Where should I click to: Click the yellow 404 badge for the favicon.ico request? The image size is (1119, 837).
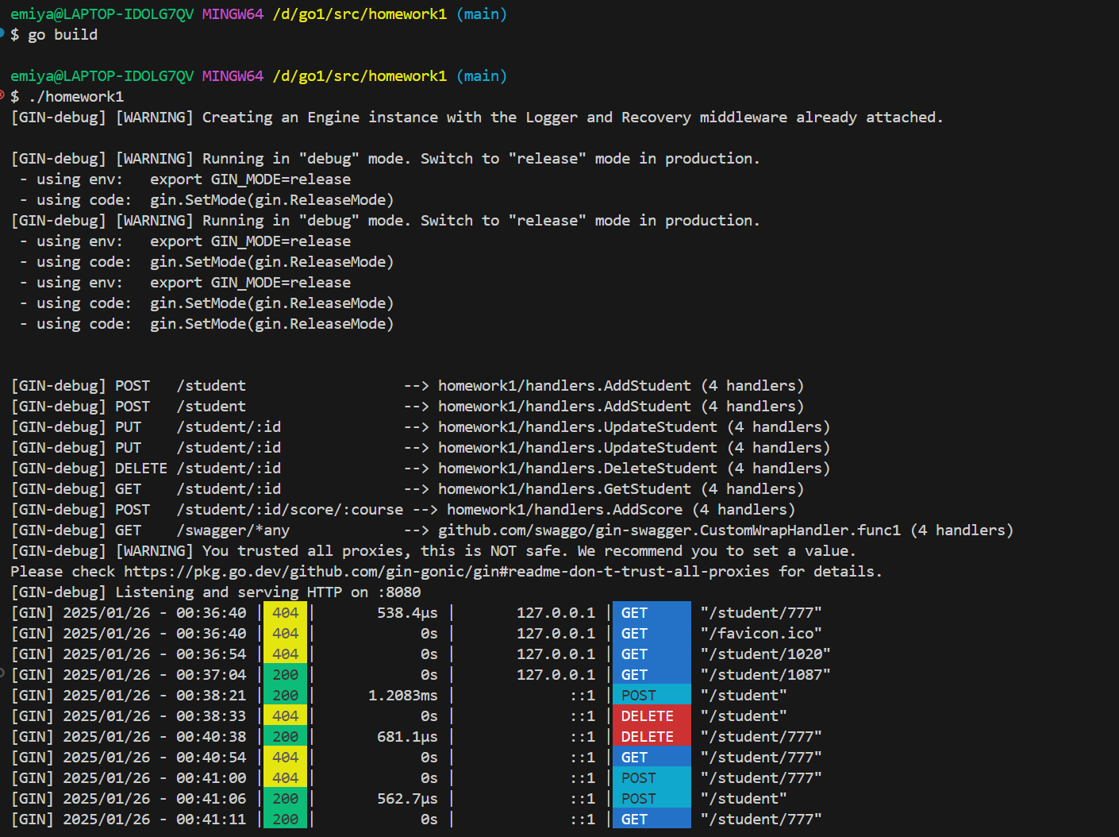coord(285,634)
